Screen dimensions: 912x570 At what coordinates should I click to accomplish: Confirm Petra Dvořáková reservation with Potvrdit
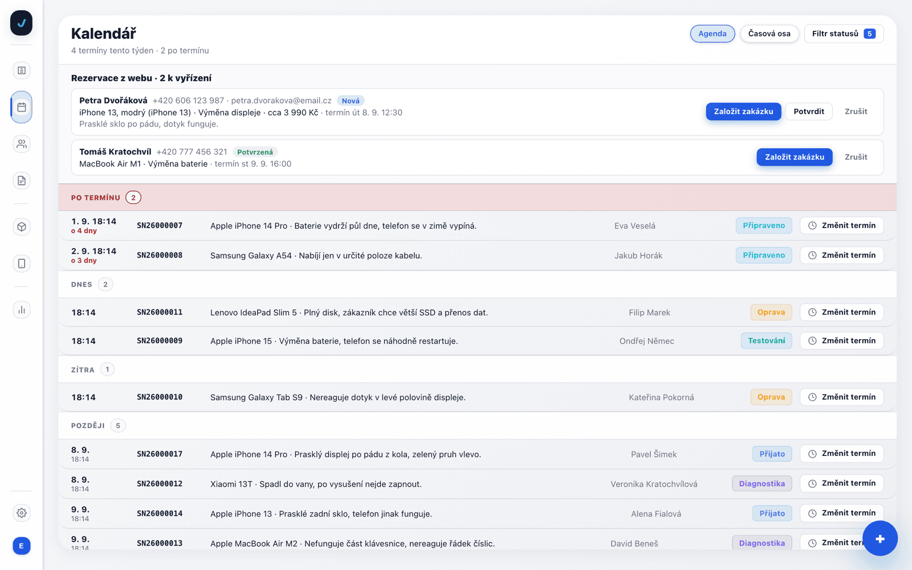pyautogui.click(x=809, y=112)
